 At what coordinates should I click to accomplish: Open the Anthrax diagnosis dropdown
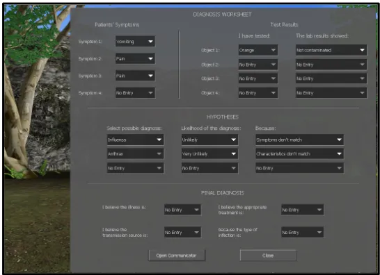pos(135,154)
